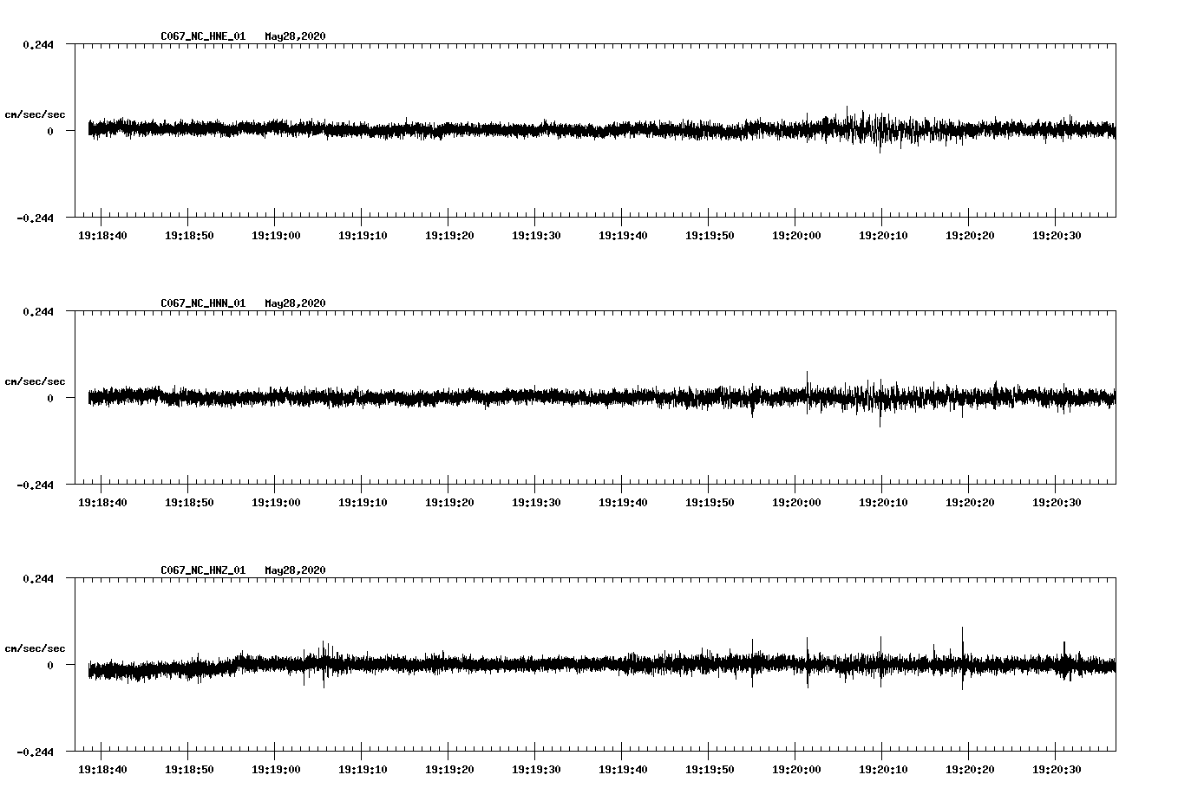Click the top 0.244 axis value of HNZ plot
This screenshot has height=801, width=1178.
38,579
